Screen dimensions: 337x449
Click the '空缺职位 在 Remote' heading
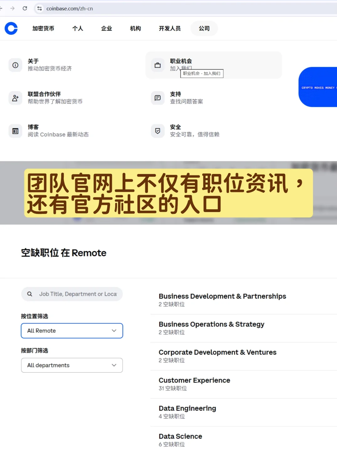click(64, 253)
